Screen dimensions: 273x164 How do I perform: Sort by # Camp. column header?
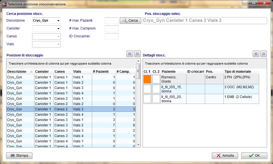(x=126, y=72)
